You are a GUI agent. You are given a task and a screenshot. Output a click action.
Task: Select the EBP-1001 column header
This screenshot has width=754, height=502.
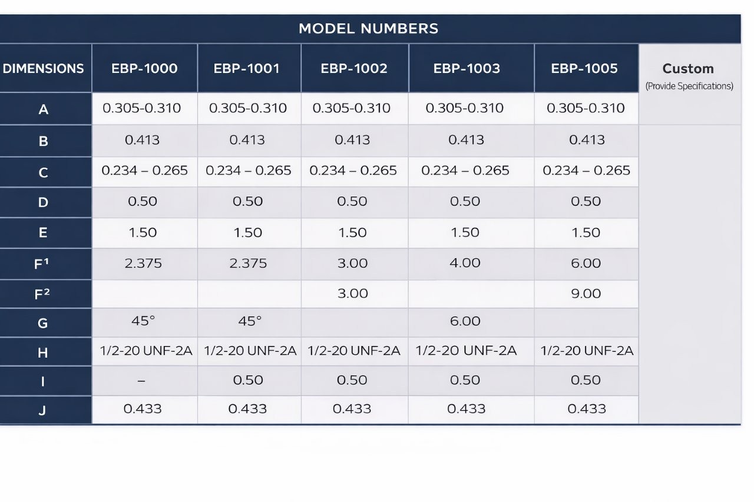tap(249, 68)
